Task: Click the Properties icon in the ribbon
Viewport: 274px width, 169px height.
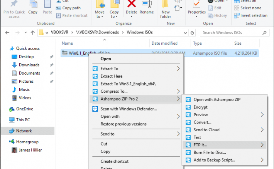Action: click(196, 4)
